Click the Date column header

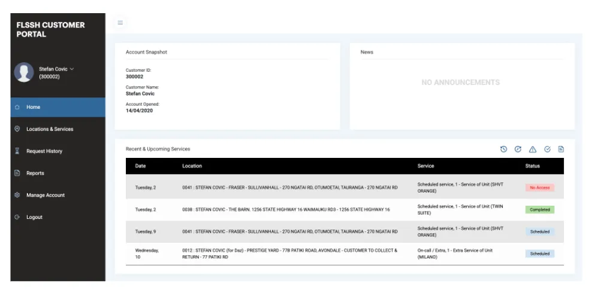[x=140, y=166]
